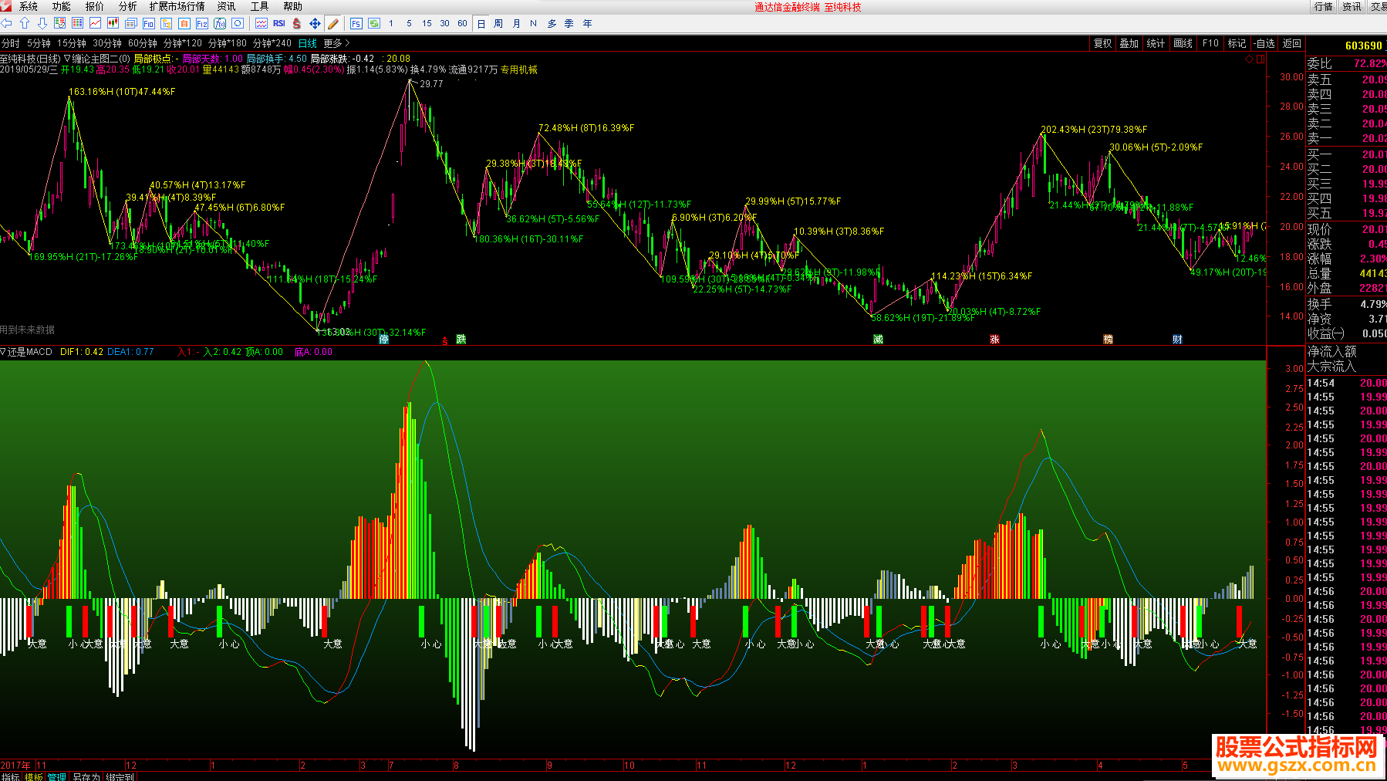Click the 净流入额 label in side panel
Viewport: 1387px width, 781px height.
tap(1331, 351)
